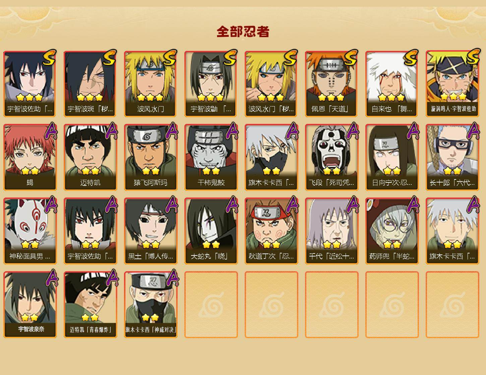Choose the 猿飞阿斯玛 character card
The height and width of the screenshot is (375, 486).
[151, 157]
